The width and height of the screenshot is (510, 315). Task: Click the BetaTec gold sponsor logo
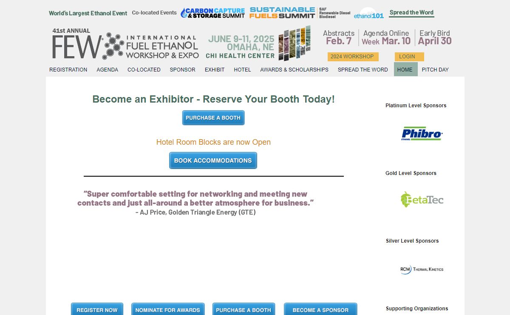click(422, 200)
